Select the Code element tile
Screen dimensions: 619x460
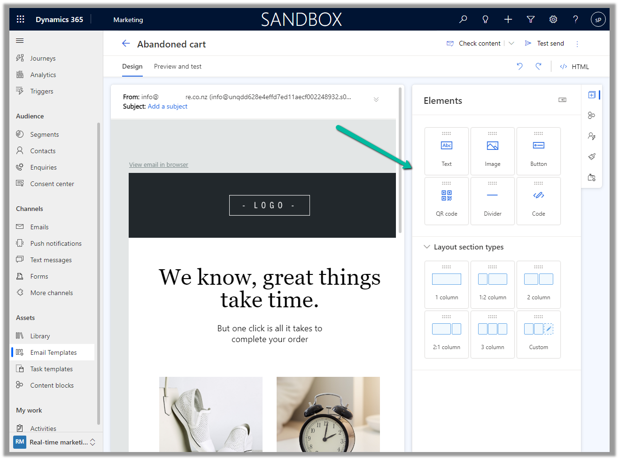click(x=539, y=201)
